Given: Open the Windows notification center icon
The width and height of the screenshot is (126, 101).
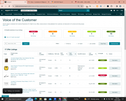Looking at the screenshot, I should click(x=123, y=99).
